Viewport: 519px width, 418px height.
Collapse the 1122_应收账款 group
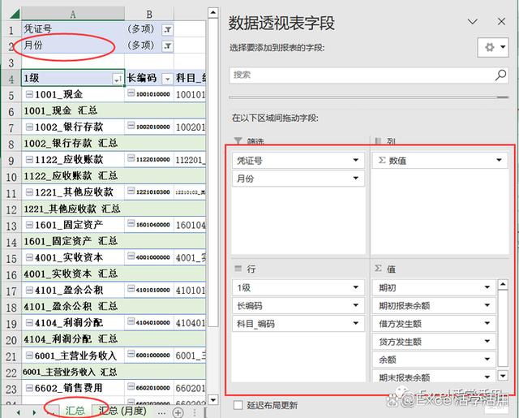(x=29, y=160)
